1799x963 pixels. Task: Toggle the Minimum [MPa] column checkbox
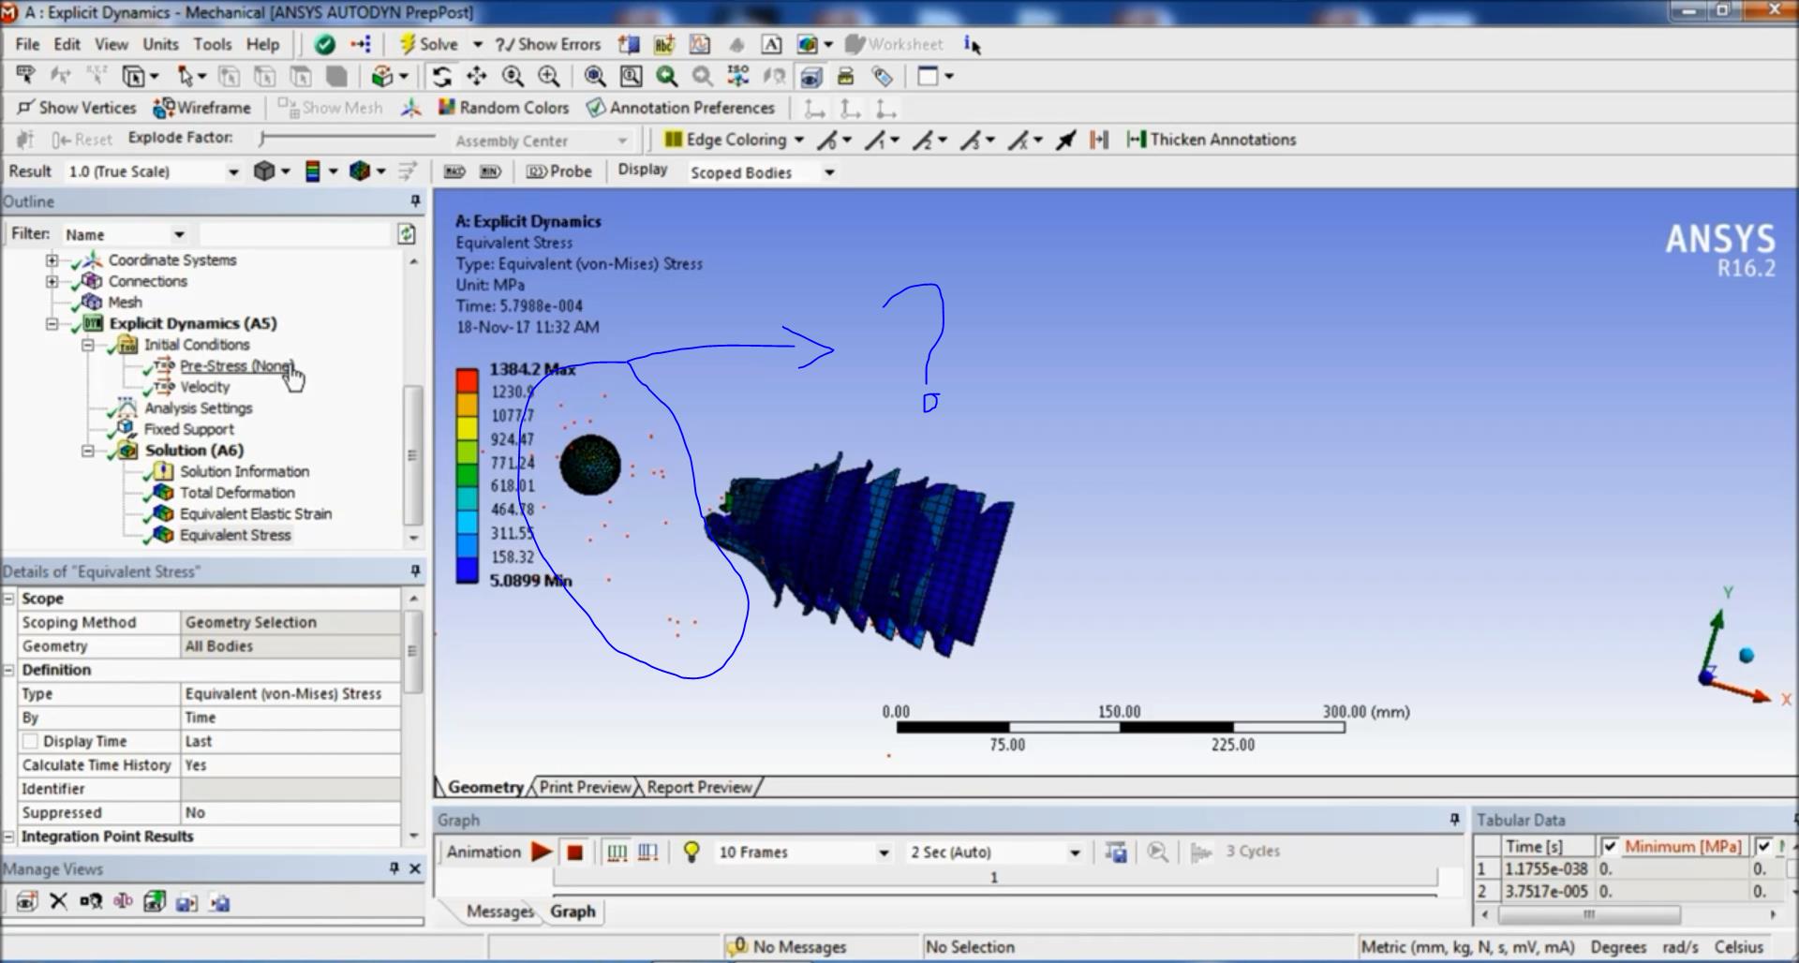(1610, 847)
